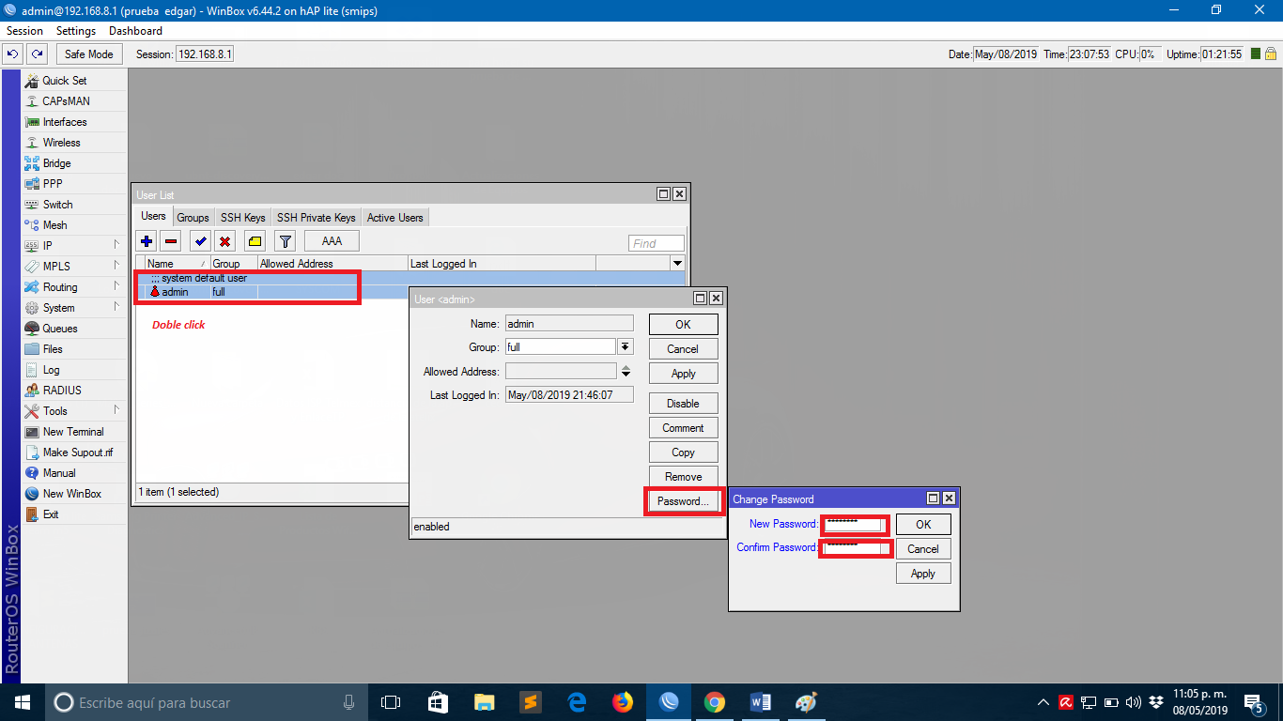Click the blue plus Add user icon
The image size is (1283, 721).
coord(147,241)
